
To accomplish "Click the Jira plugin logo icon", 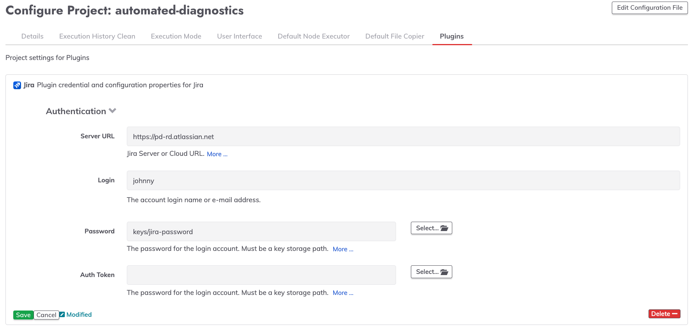I will click(17, 85).
